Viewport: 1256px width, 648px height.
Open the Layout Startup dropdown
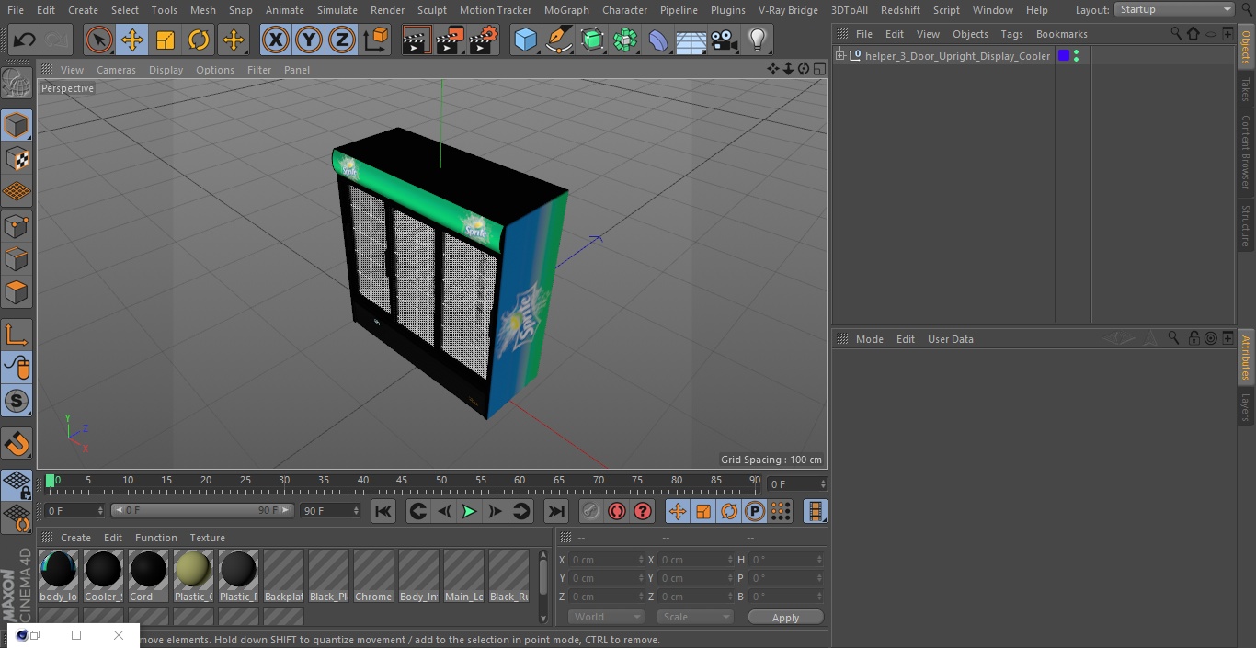click(1175, 9)
